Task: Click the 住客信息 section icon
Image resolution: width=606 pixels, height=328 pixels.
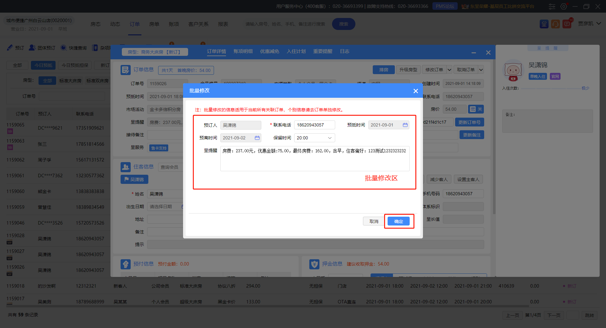Action: [125, 167]
